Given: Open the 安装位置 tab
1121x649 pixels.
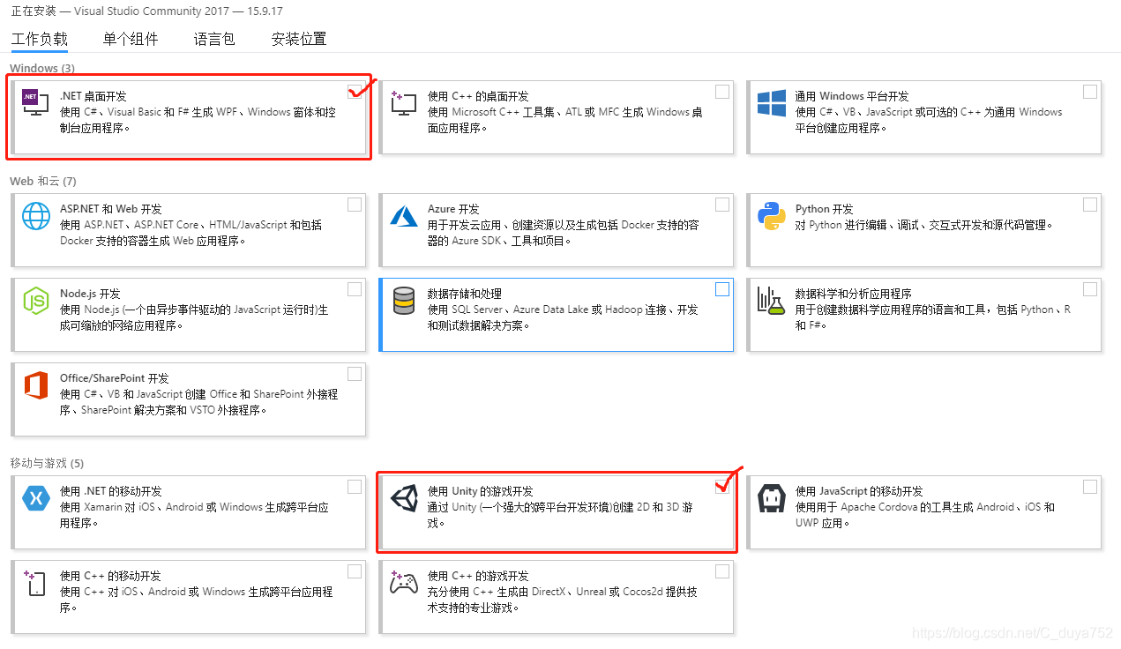Looking at the screenshot, I should (299, 39).
